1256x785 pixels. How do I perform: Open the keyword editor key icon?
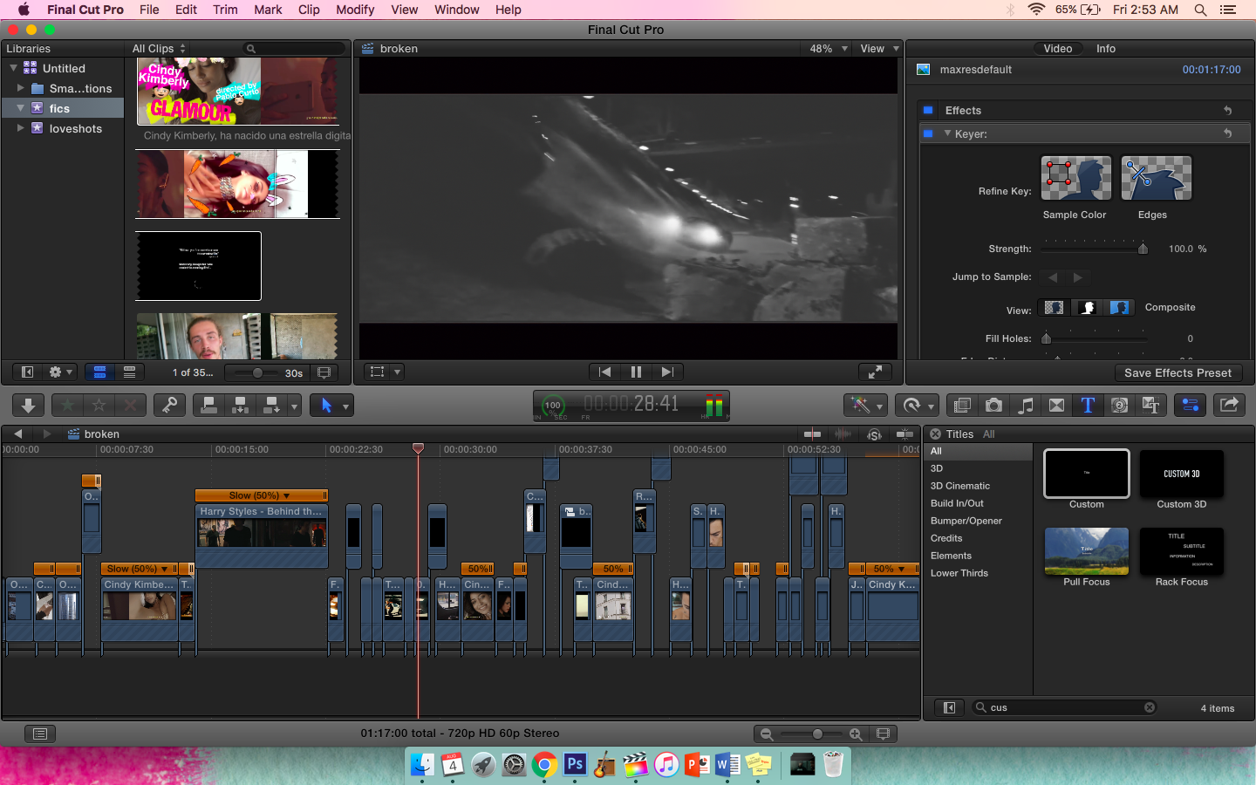click(169, 406)
